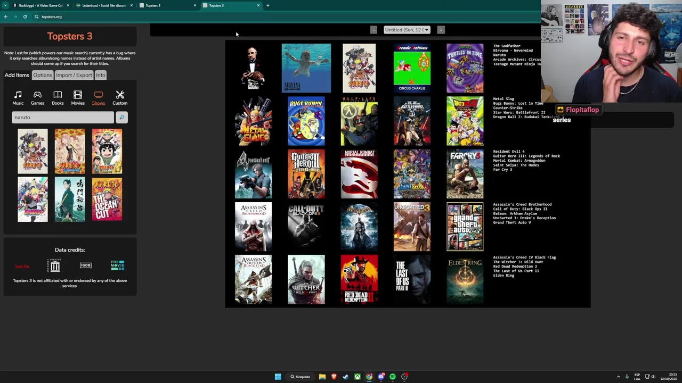Click the Red Dead Redemption II cover

359,279
